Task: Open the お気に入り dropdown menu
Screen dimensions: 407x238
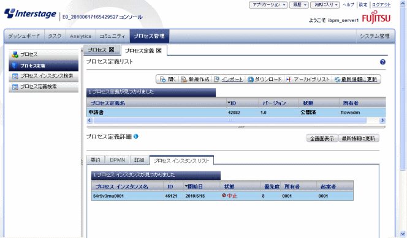Action: [x=325, y=5]
